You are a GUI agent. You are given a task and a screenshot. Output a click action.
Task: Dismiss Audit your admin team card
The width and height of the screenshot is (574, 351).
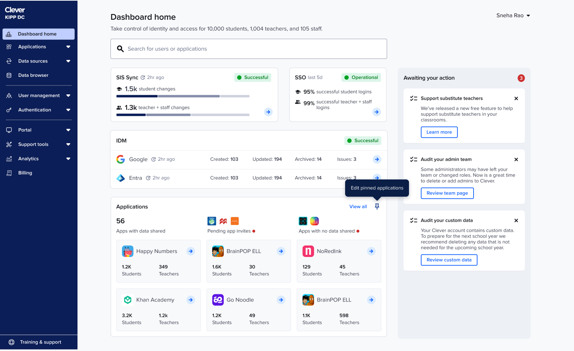click(516, 159)
